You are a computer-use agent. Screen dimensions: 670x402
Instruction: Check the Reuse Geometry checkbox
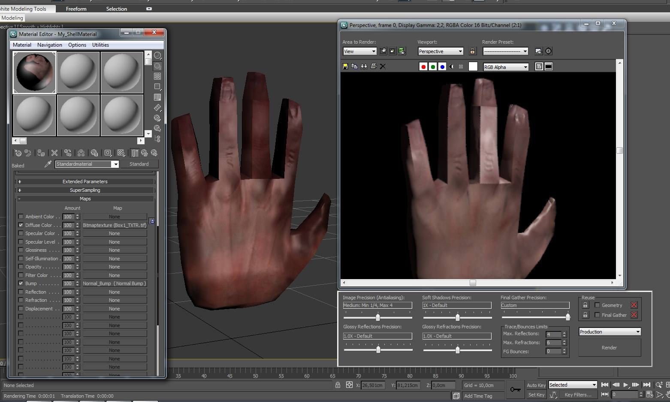coord(597,305)
